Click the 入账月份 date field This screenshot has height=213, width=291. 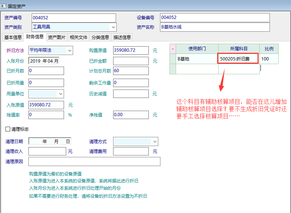[44, 61]
